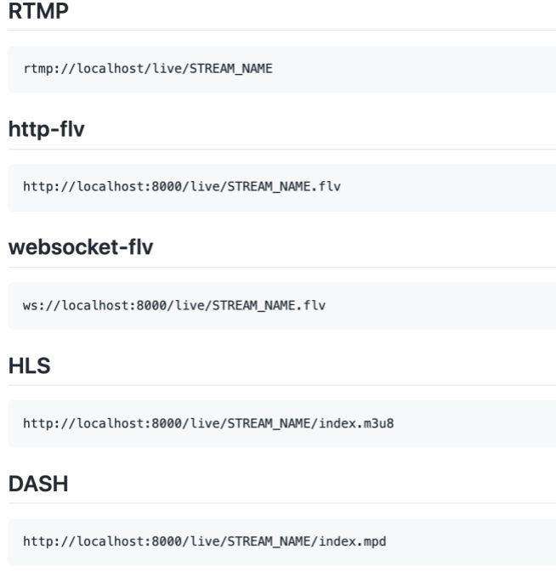Click the rtmp:// protocol prefix
This screenshot has width=556, height=583.
pyautogui.click(x=49, y=69)
